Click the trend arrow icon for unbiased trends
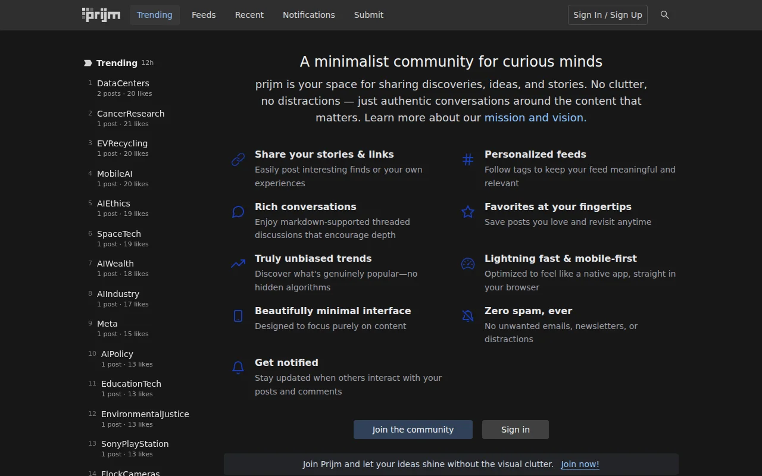The width and height of the screenshot is (762, 476). point(238,264)
